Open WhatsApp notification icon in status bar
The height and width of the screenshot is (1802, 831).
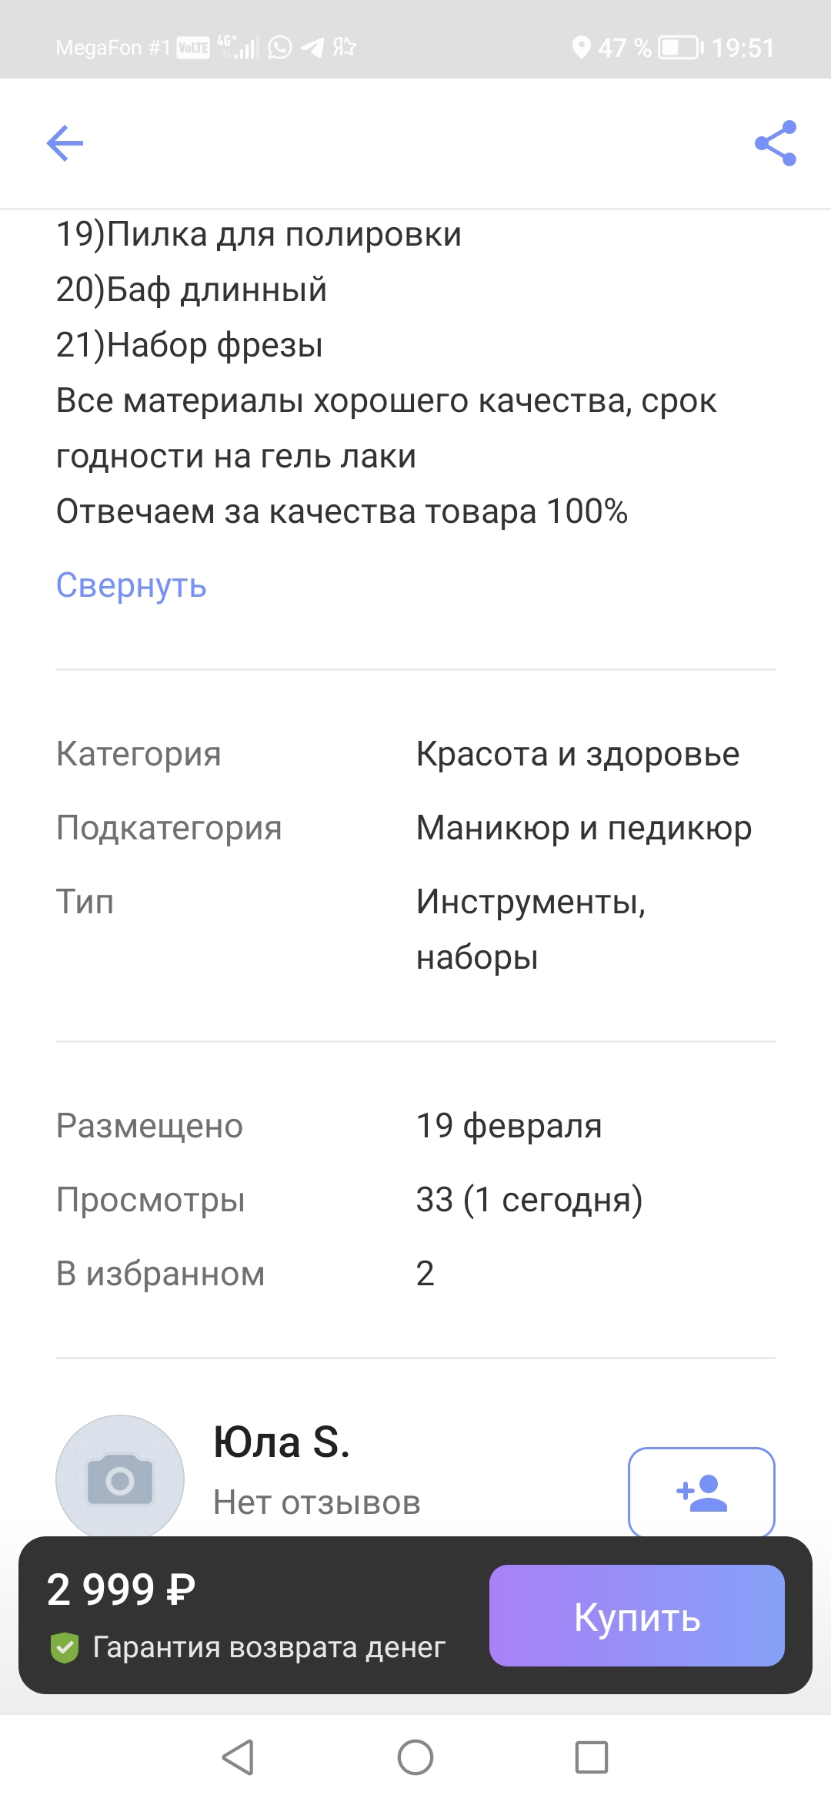280,48
